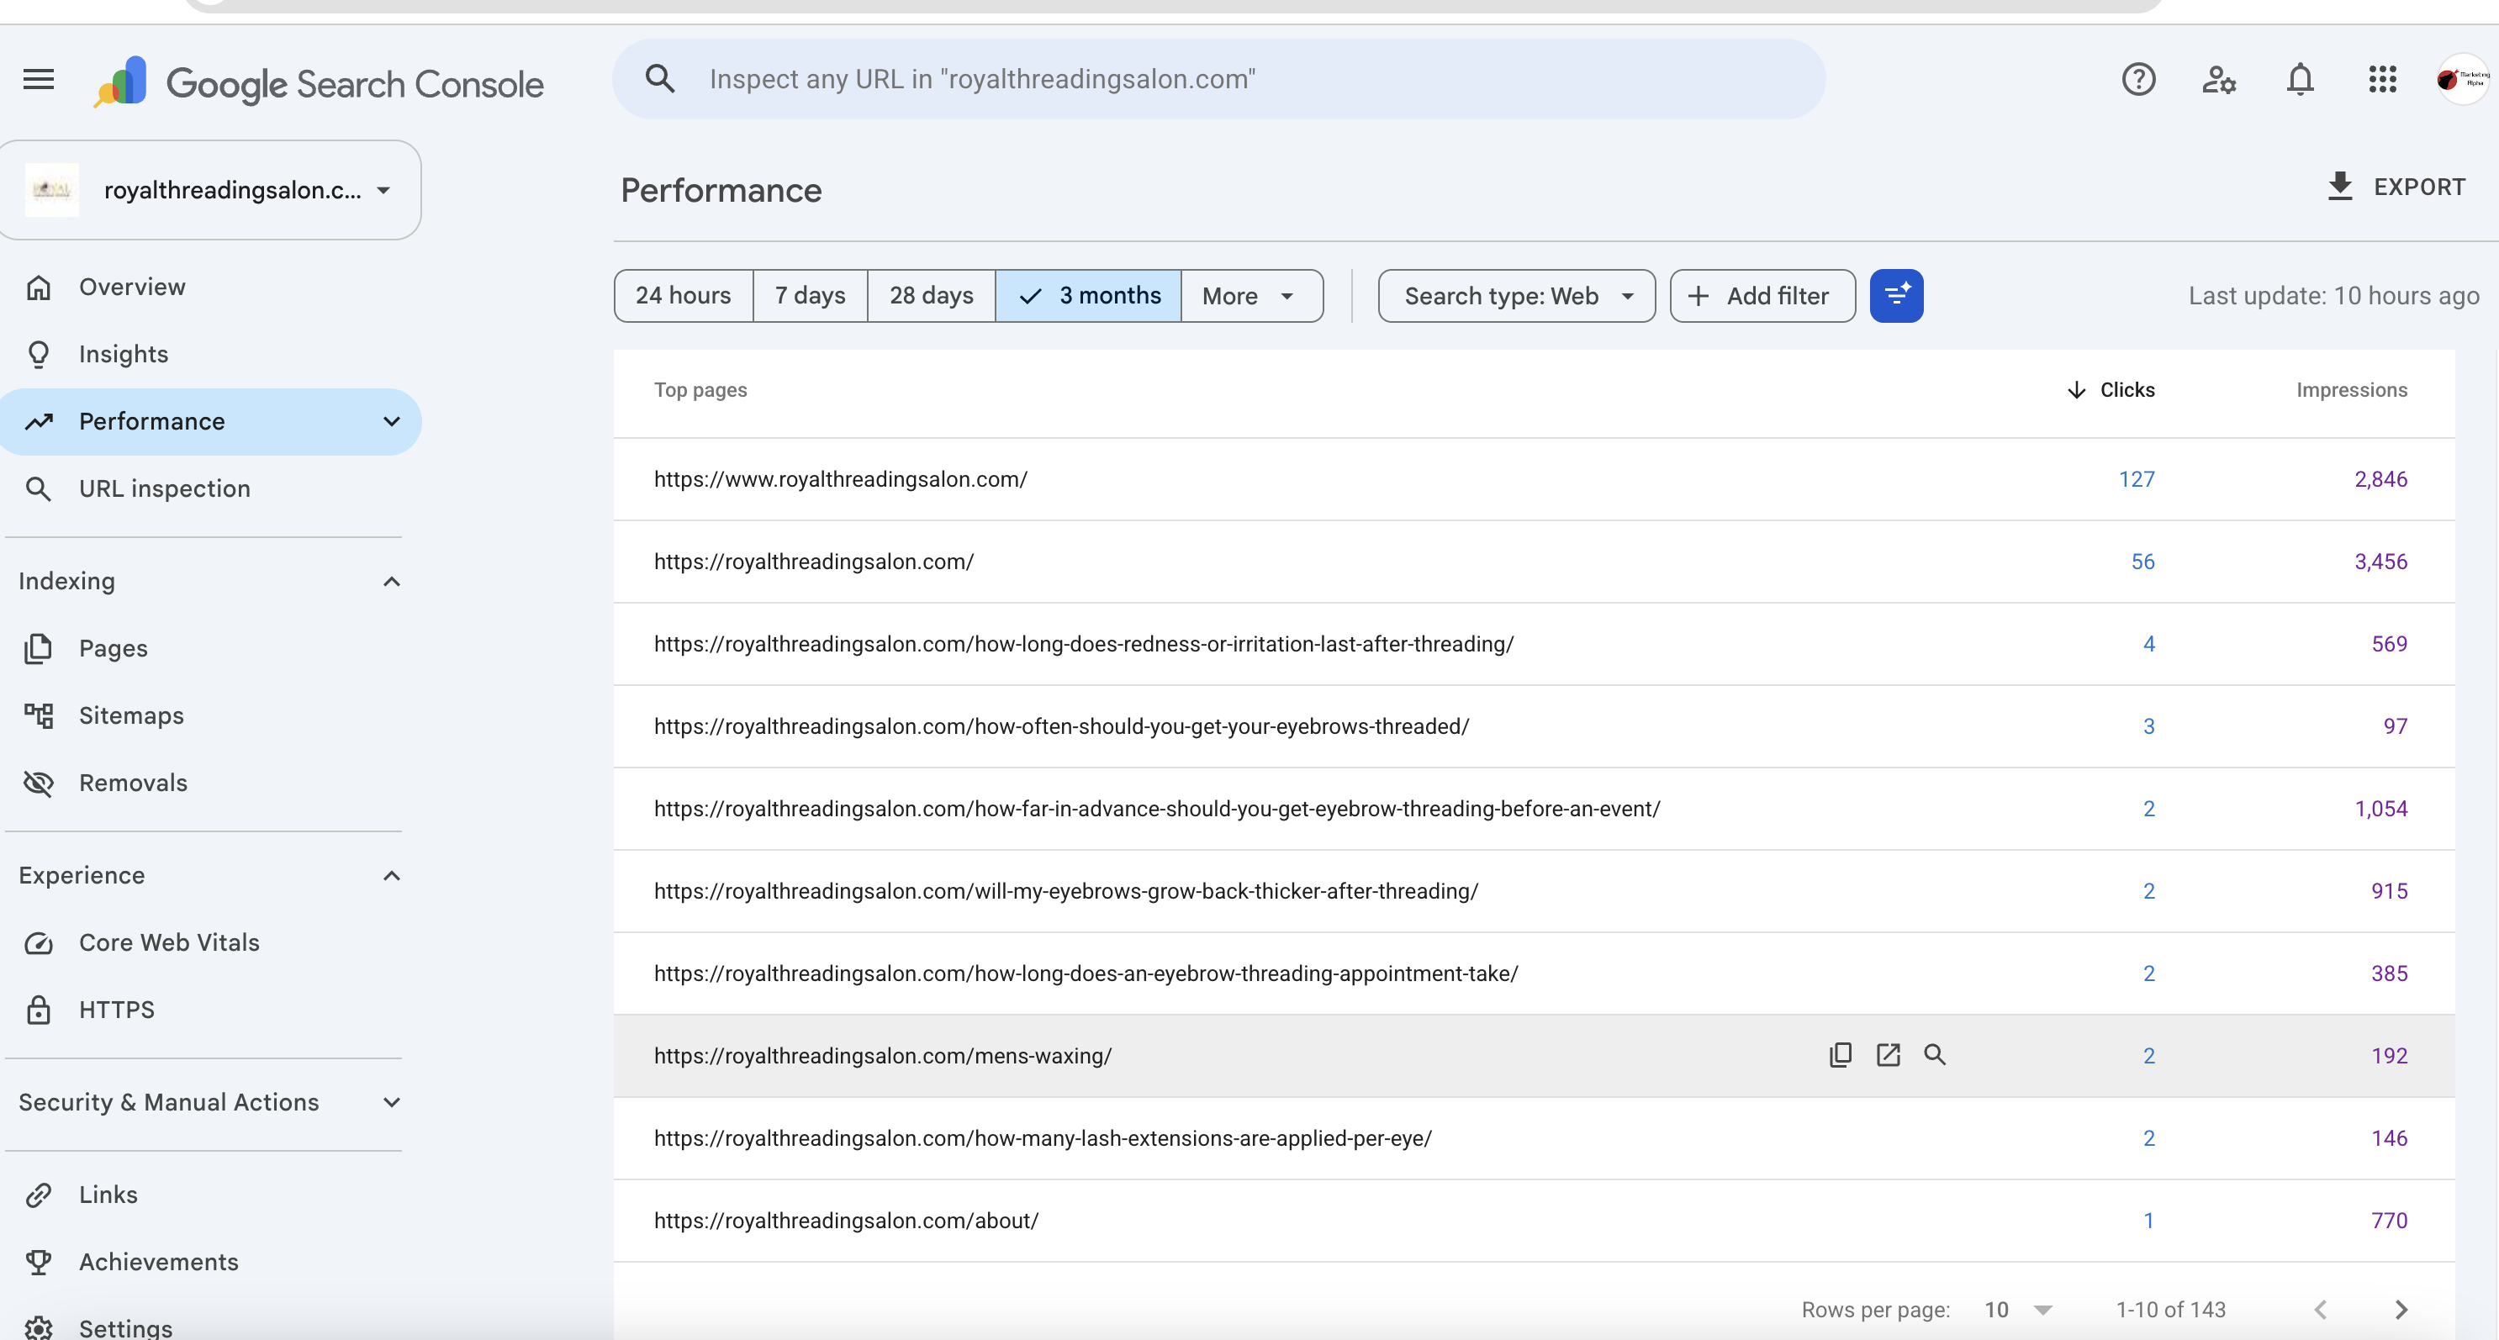Open mens-waxing URL in new tab

[1888, 1055]
